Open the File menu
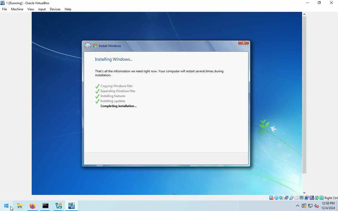This screenshot has width=338, height=211. point(4,9)
